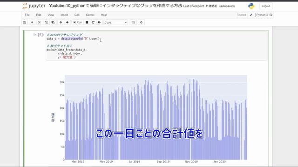
Task: Click inside the code cell editor
Action: coord(156,46)
